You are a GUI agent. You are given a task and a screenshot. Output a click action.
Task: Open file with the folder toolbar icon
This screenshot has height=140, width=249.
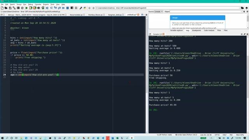(x=6, y=8)
